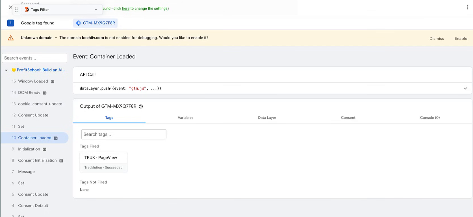Open the Consent tab
This screenshot has height=217, width=473.
[348, 118]
